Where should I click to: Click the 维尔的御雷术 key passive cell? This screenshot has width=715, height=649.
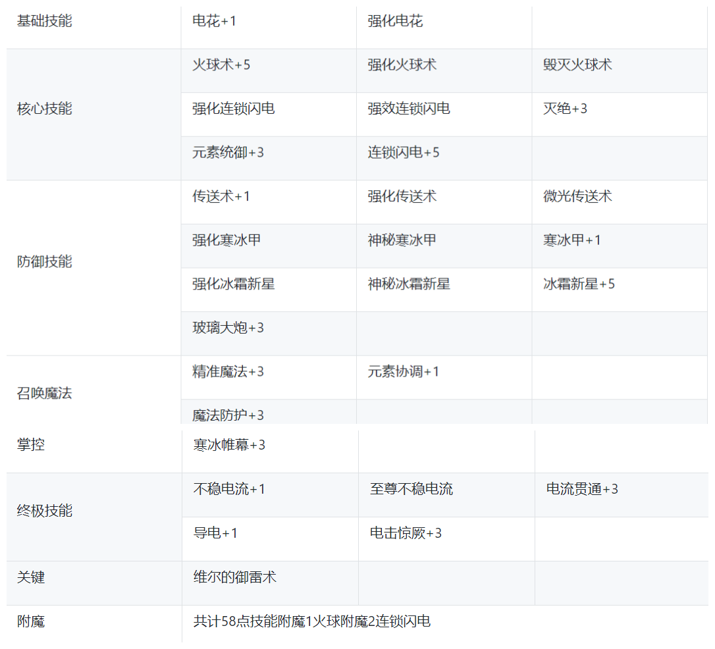[235, 577]
